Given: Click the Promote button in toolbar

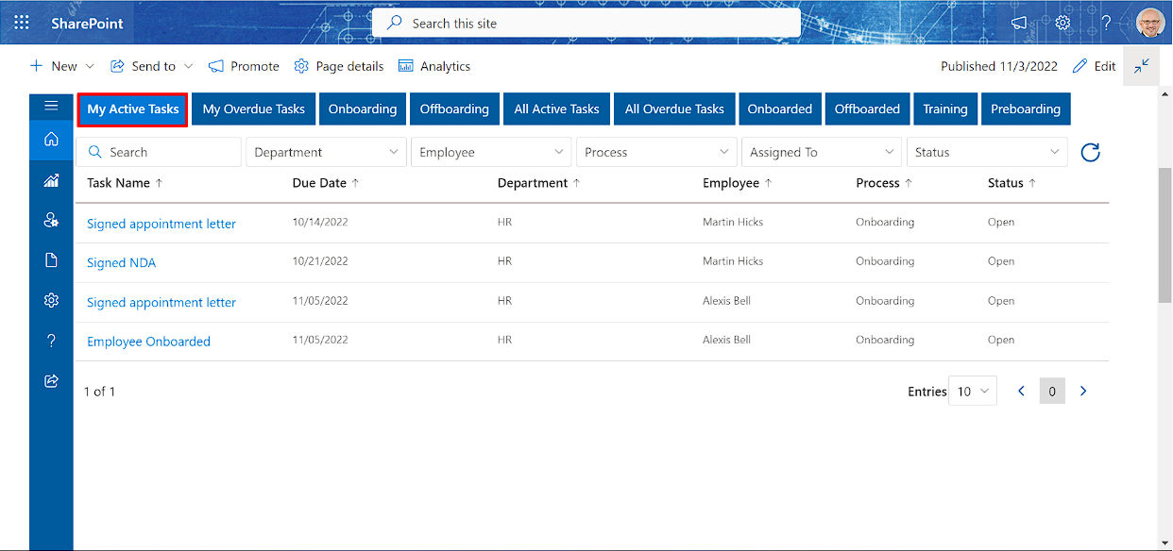Looking at the screenshot, I should point(243,66).
